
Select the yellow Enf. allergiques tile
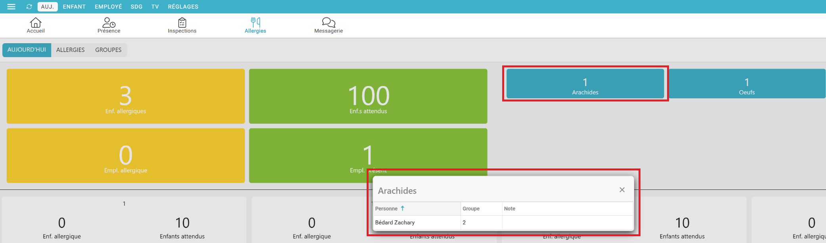[x=126, y=96]
